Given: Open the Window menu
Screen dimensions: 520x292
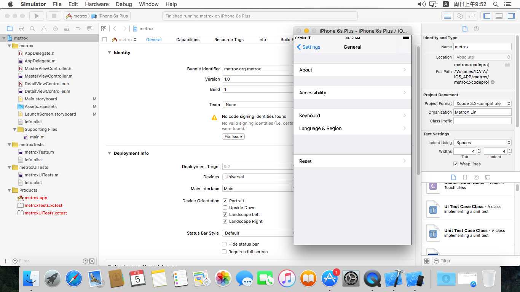Looking at the screenshot, I should click(148, 4).
